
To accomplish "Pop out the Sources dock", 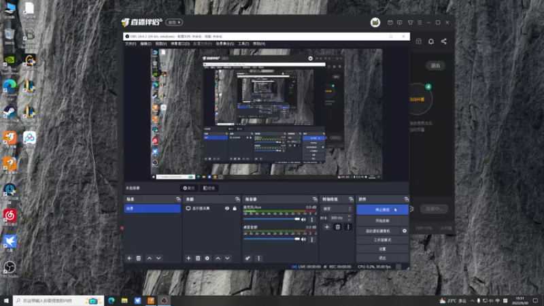I will click(x=237, y=199).
